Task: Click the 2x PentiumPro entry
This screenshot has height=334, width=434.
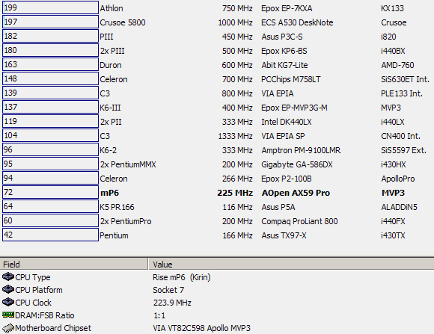Action: pyautogui.click(x=126, y=221)
